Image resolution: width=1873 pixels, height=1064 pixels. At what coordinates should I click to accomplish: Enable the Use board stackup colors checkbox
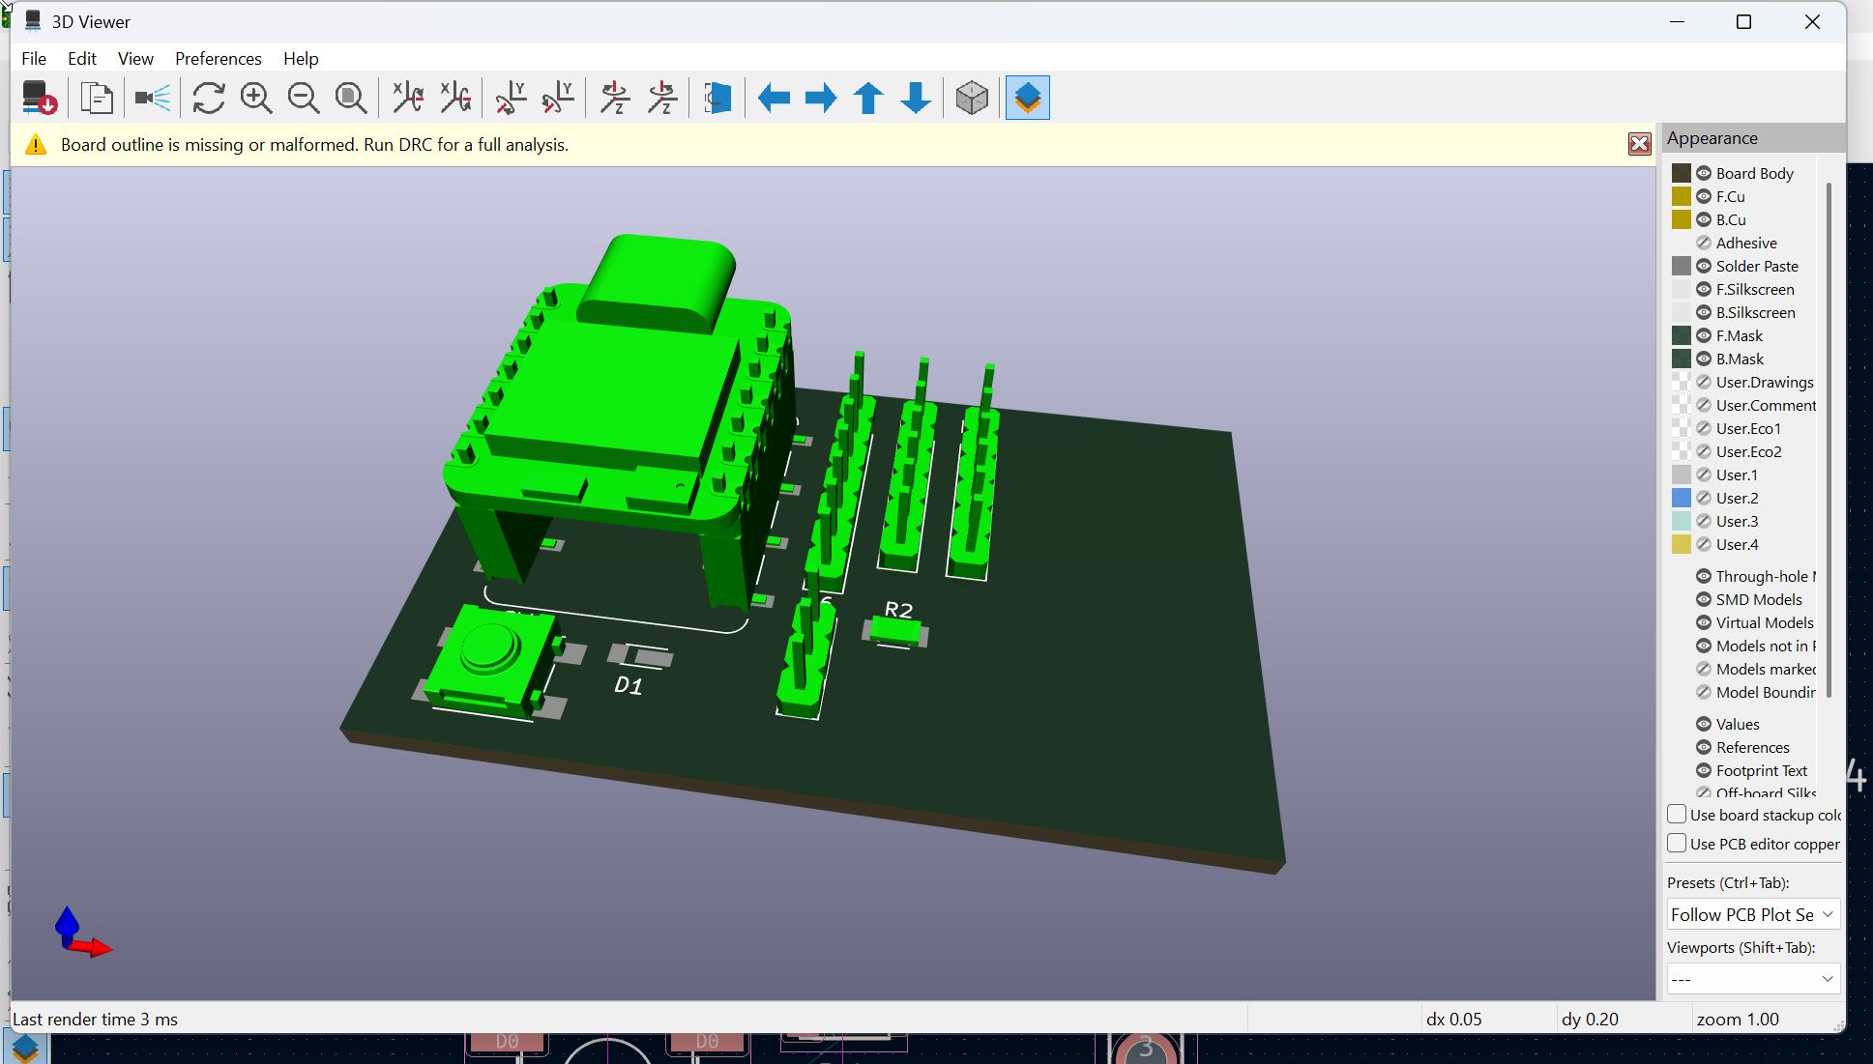1677,814
